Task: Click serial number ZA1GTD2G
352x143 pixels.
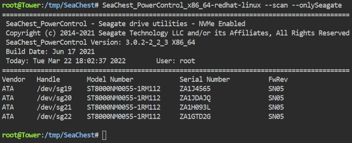Action: 195,117
